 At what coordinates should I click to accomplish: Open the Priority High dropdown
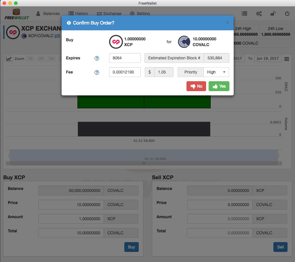click(216, 72)
